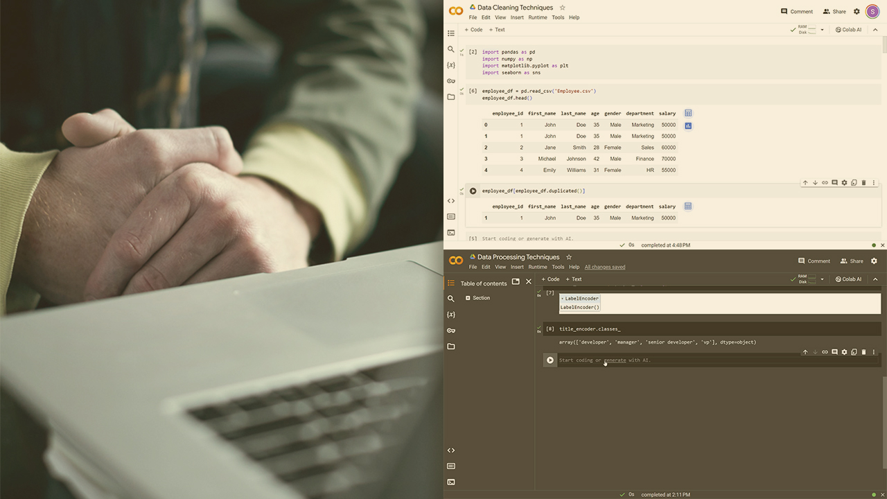The image size is (887, 499).
Task: Open the Secrets key icon panel
Action: click(x=451, y=80)
